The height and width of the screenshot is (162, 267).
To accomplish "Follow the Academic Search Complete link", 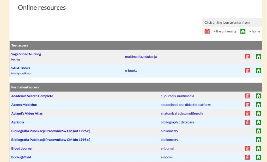I will click(32, 96).
